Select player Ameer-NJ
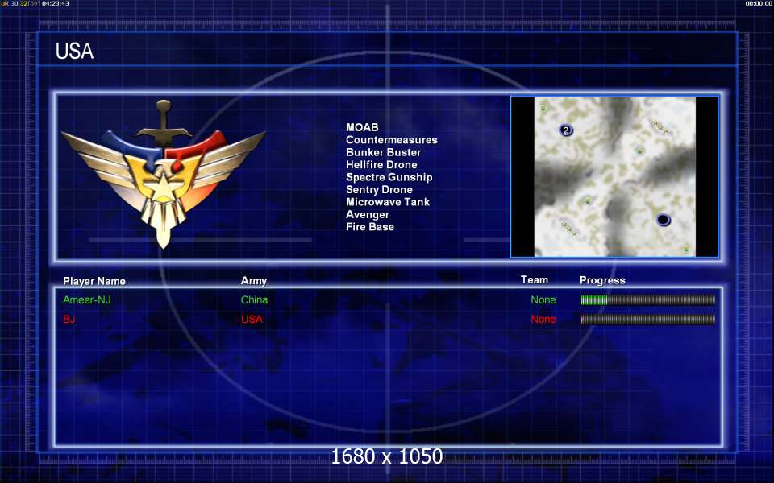The width and height of the screenshot is (774, 483). tap(87, 299)
